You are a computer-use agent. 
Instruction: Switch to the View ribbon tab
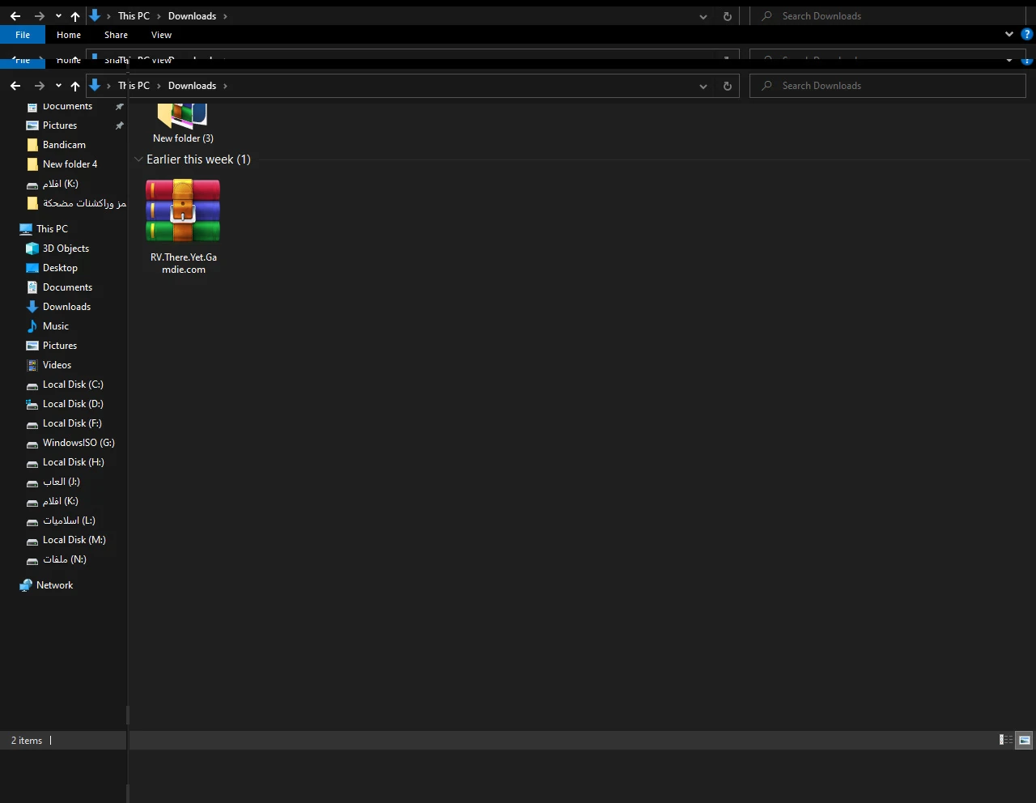point(161,35)
